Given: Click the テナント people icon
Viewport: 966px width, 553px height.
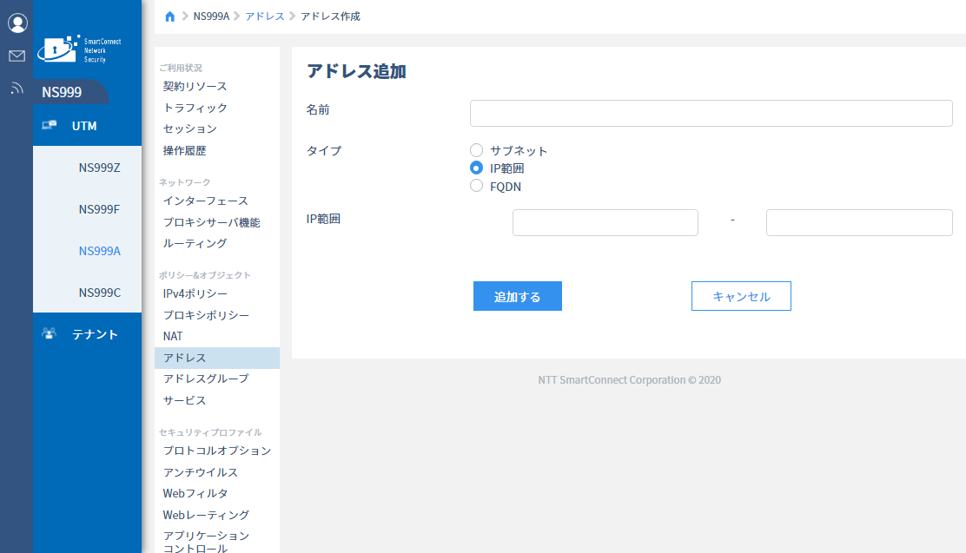Looking at the screenshot, I should click(x=50, y=333).
